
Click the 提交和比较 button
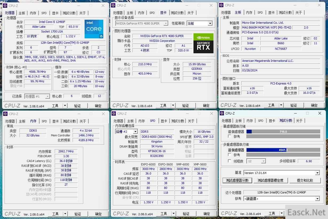coord(305,180)
